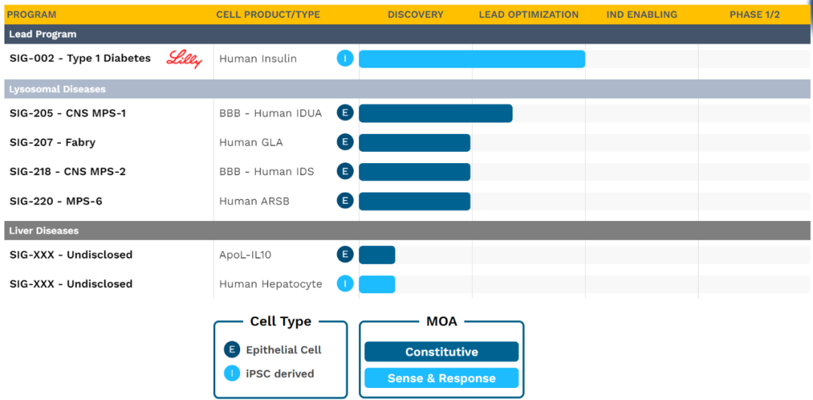This screenshot has height=400, width=813.
Task: Click the Epithelial icon beside ApoL-IL10
Action: 345,254
